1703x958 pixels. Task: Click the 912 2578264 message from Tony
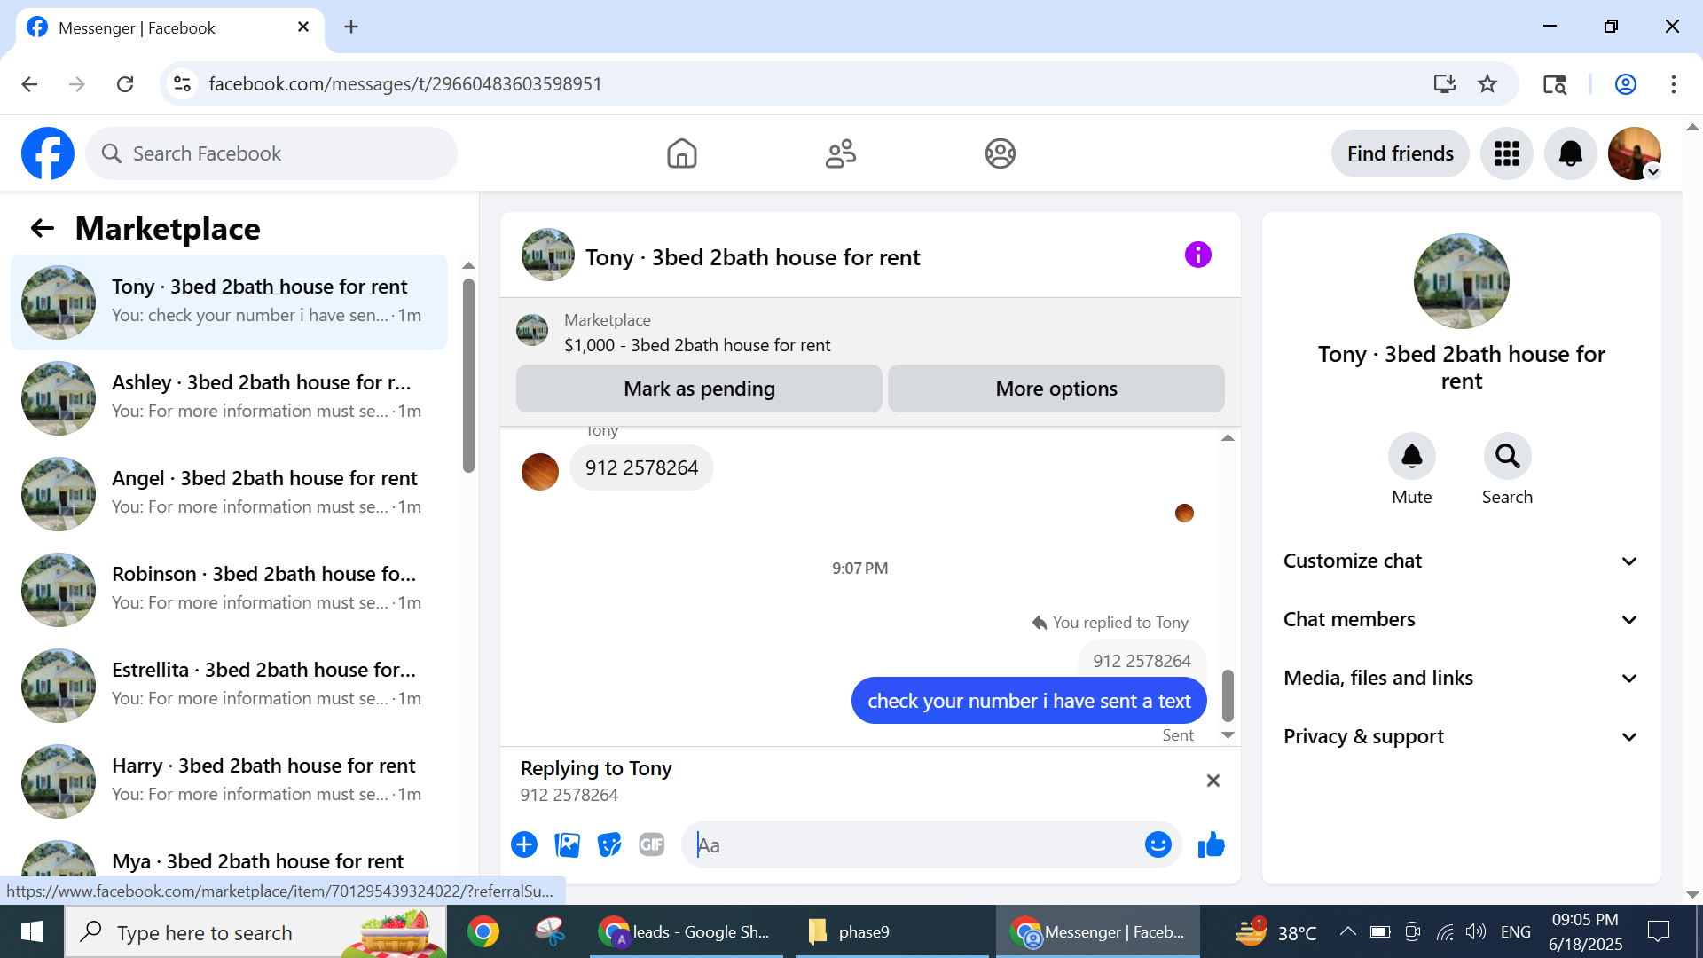coord(641,467)
